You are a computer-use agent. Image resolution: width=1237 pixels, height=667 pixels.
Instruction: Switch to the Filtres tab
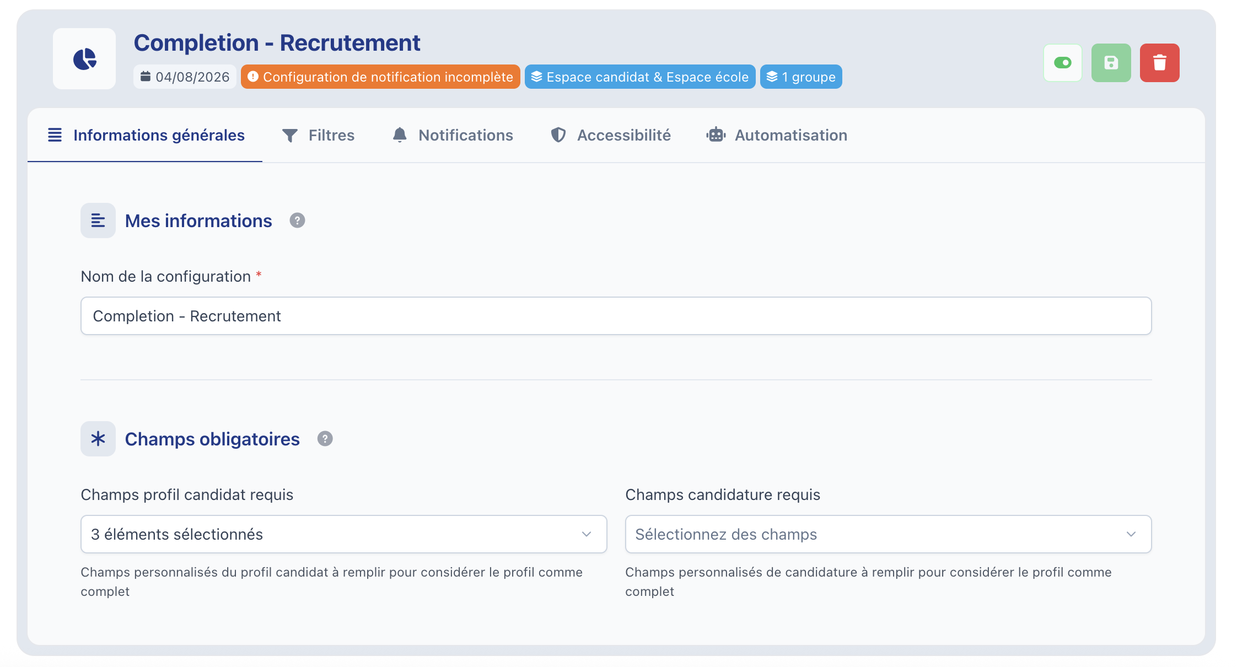(318, 135)
